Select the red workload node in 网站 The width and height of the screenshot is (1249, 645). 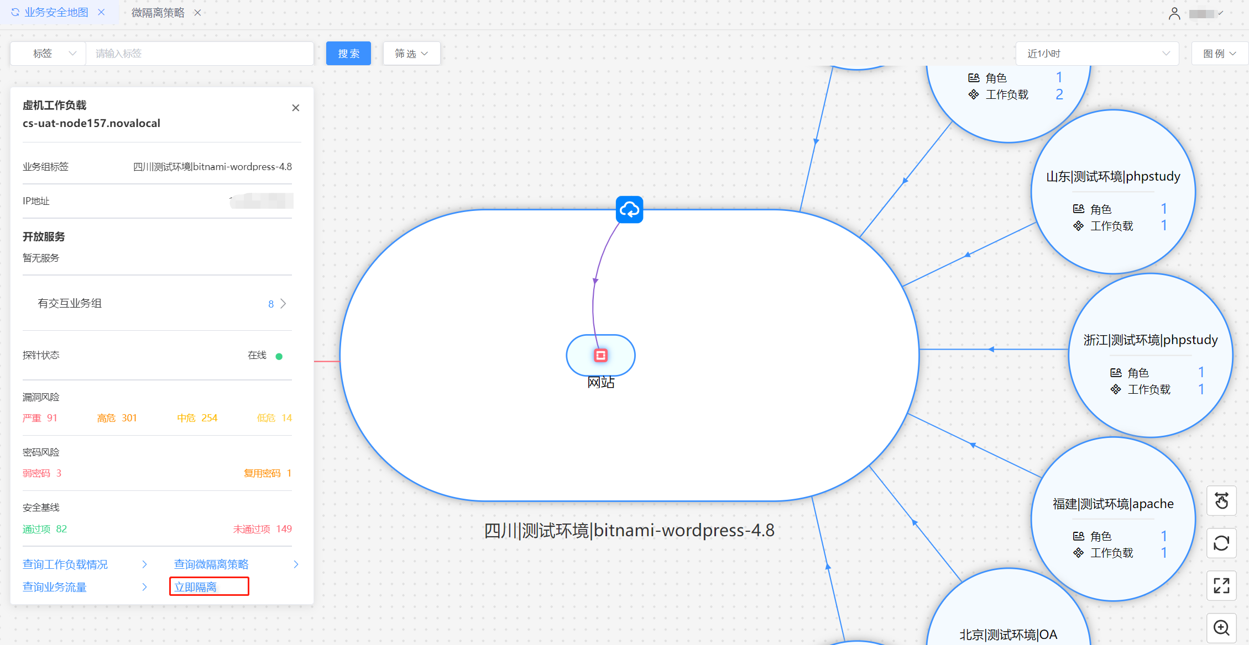600,355
